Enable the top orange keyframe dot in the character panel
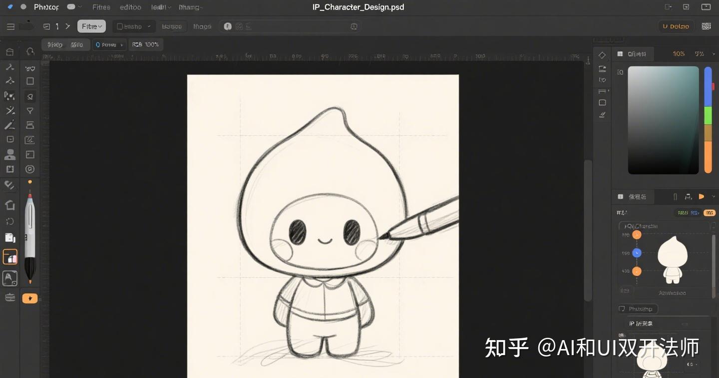Screen dimensions: 719x378 pos(636,234)
